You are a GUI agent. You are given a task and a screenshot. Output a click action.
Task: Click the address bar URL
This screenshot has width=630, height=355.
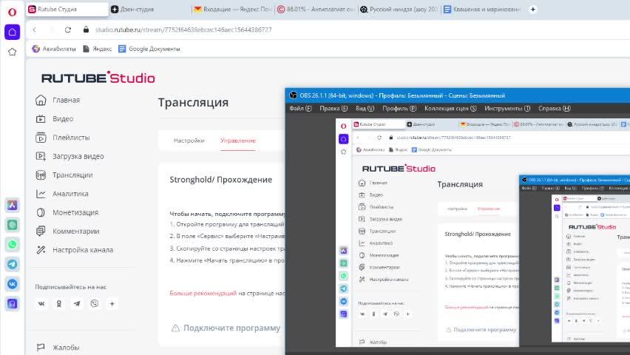click(183, 30)
